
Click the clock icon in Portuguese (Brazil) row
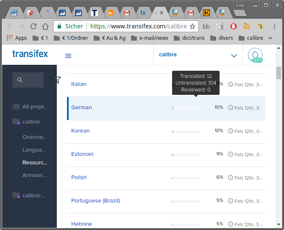[x=231, y=201]
